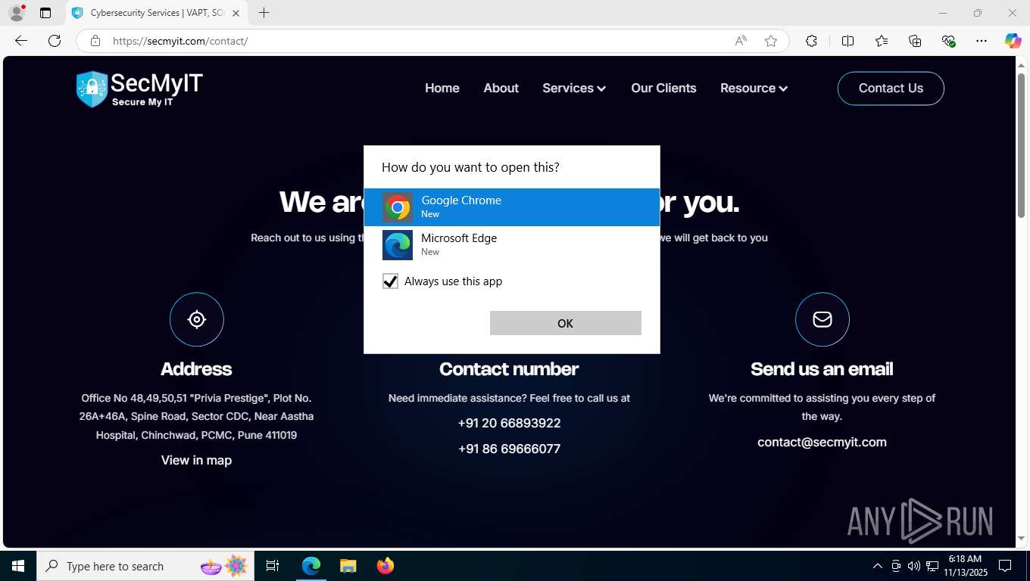The height and width of the screenshot is (581, 1030).
Task: Open the Collections icon
Action: click(915, 41)
